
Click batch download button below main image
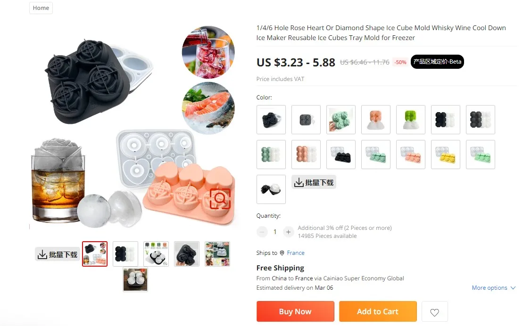pos(58,254)
